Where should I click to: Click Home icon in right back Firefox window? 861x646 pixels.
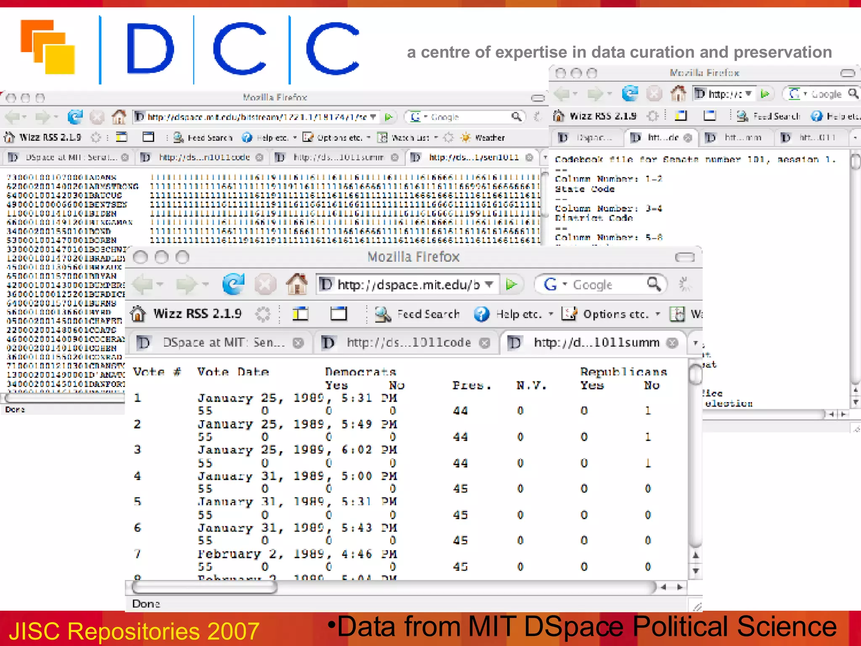tap(678, 93)
